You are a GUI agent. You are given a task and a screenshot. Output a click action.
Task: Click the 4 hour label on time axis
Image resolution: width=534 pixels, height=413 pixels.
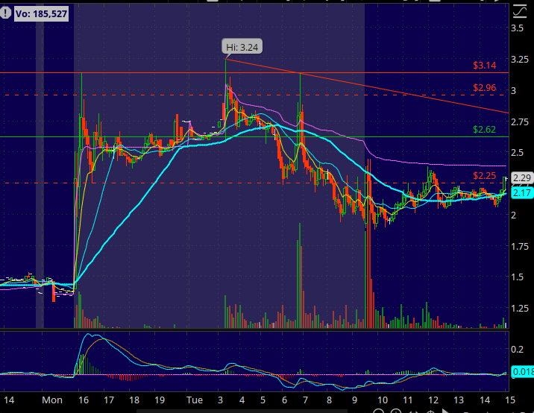point(242,400)
